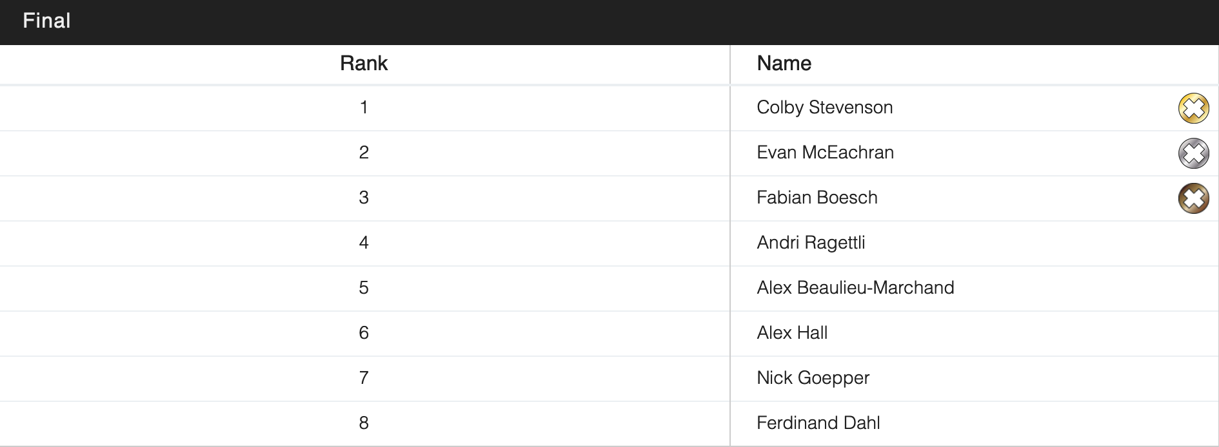The image size is (1219, 447).
Task: Select Andri Ragettli in the results
Action: tap(811, 243)
